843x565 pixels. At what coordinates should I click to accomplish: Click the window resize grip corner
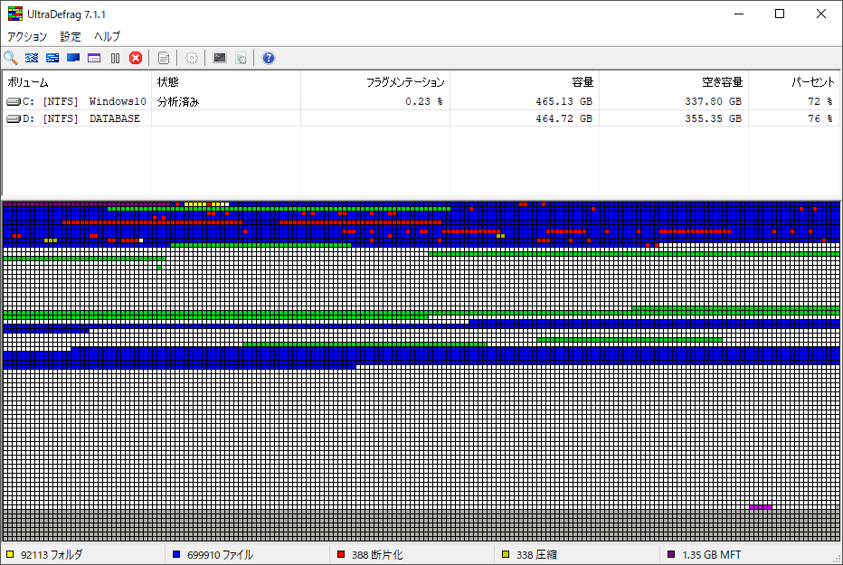[838, 560]
